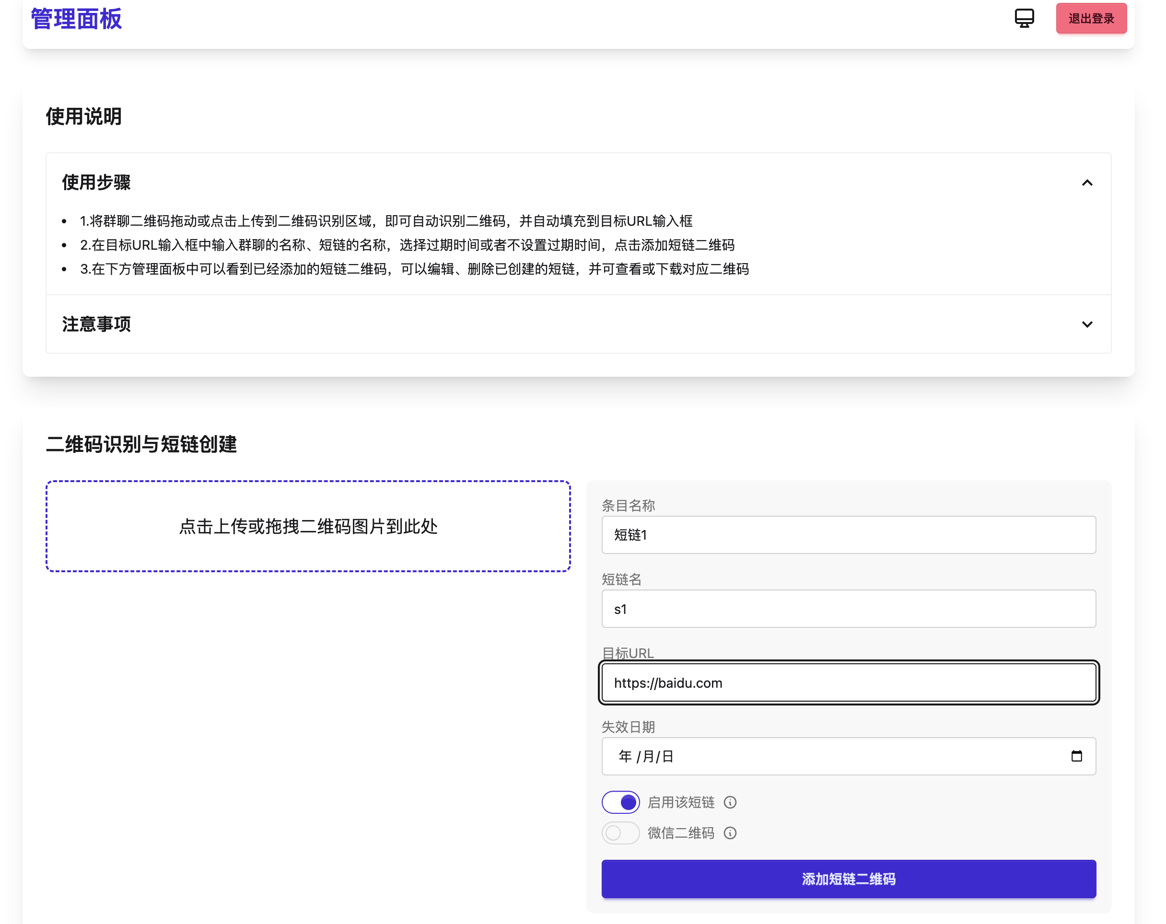Screen dimensions: 1166x924
Task: Click the info icon beside 微信二维码
Action: coord(730,832)
